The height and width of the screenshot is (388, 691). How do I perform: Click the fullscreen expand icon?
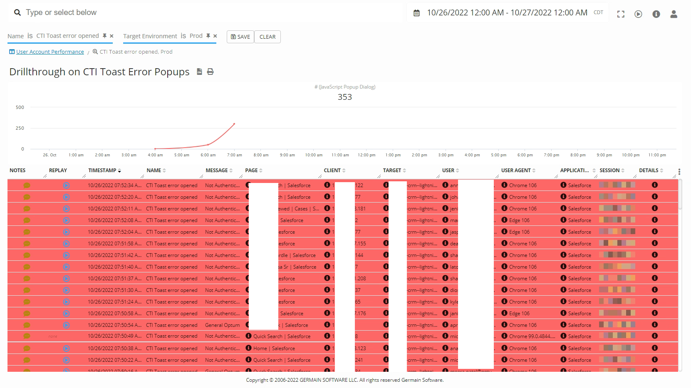coord(621,14)
